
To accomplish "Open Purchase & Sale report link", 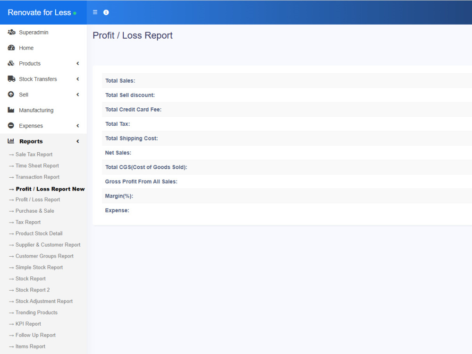I will pos(34,211).
